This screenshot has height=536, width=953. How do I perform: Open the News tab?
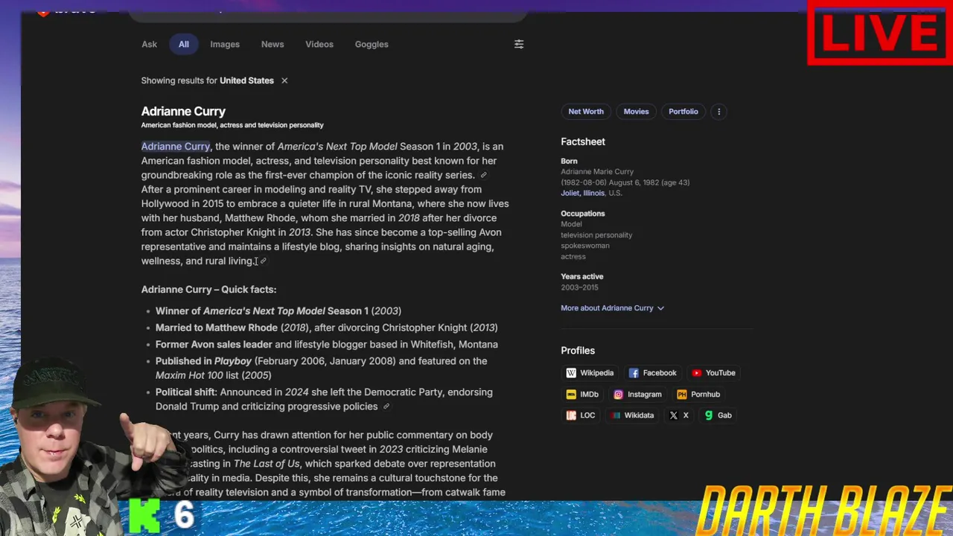click(x=272, y=44)
